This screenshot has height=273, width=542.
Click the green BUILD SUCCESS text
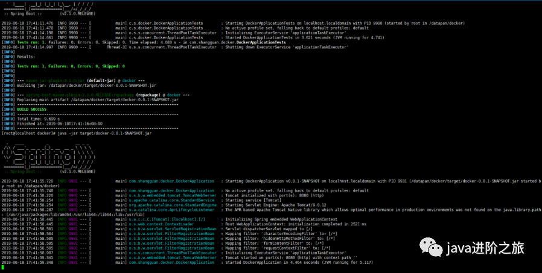[32, 110]
